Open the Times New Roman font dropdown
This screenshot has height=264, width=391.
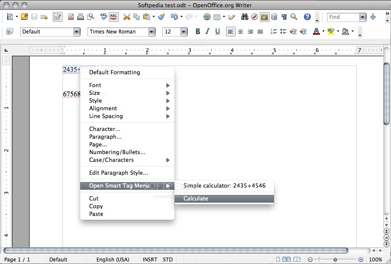pyautogui.click(x=152, y=32)
